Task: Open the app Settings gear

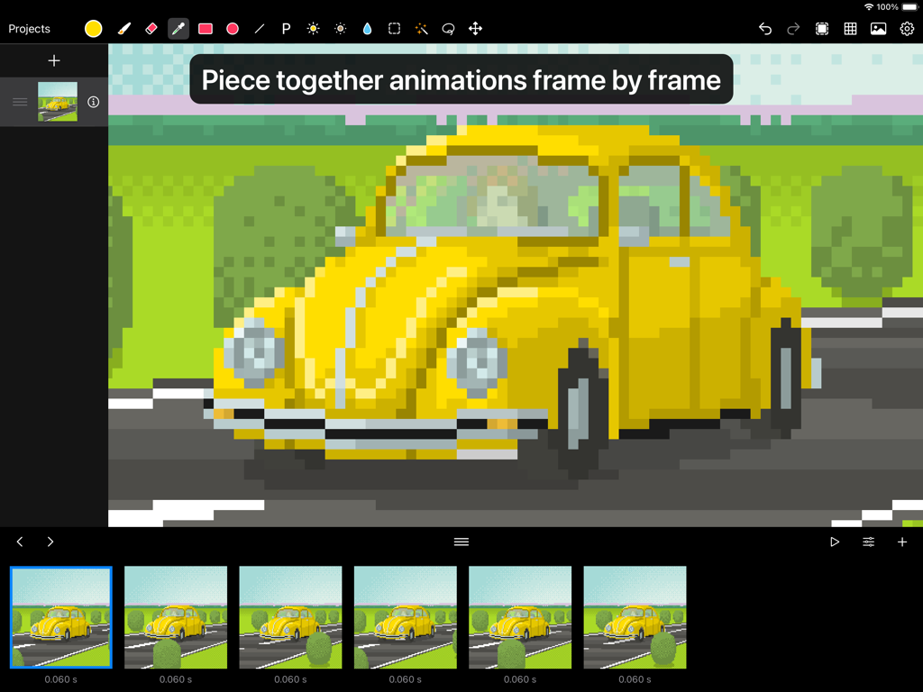Action: (907, 28)
